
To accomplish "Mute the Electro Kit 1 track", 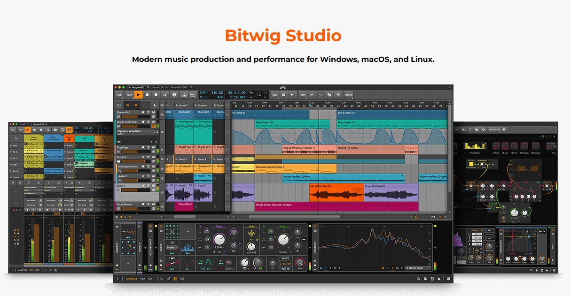I will pyautogui.click(x=153, y=112).
